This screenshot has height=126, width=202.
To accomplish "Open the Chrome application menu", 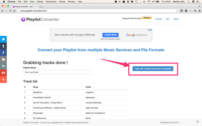I will (x=12, y=2).
